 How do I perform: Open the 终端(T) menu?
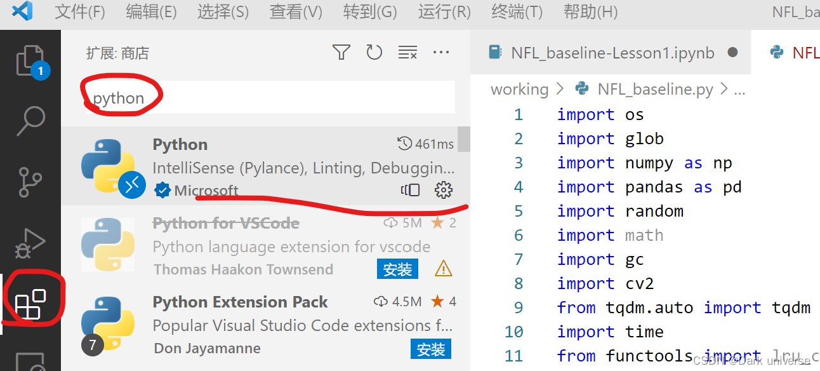(x=517, y=11)
